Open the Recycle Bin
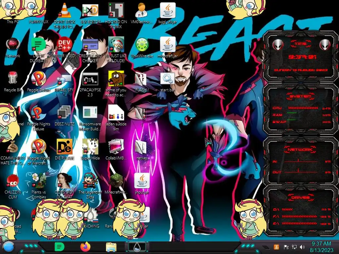This screenshot has height=254, width=339. 13,78
